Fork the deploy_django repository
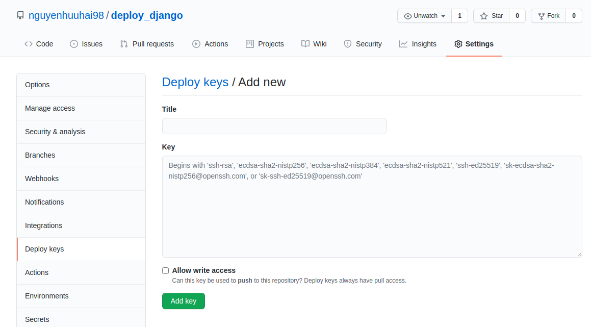The width and height of the screenshot is (591, 327). pos(549,16)
